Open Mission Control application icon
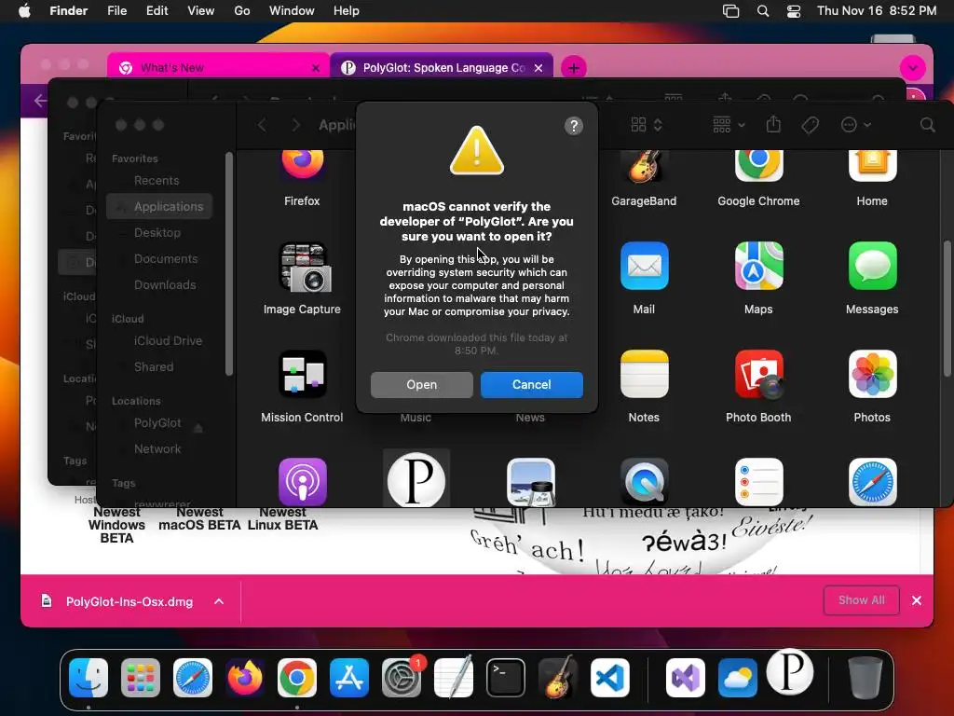This screenshot has width=954, height=716. tap(303, 374)
